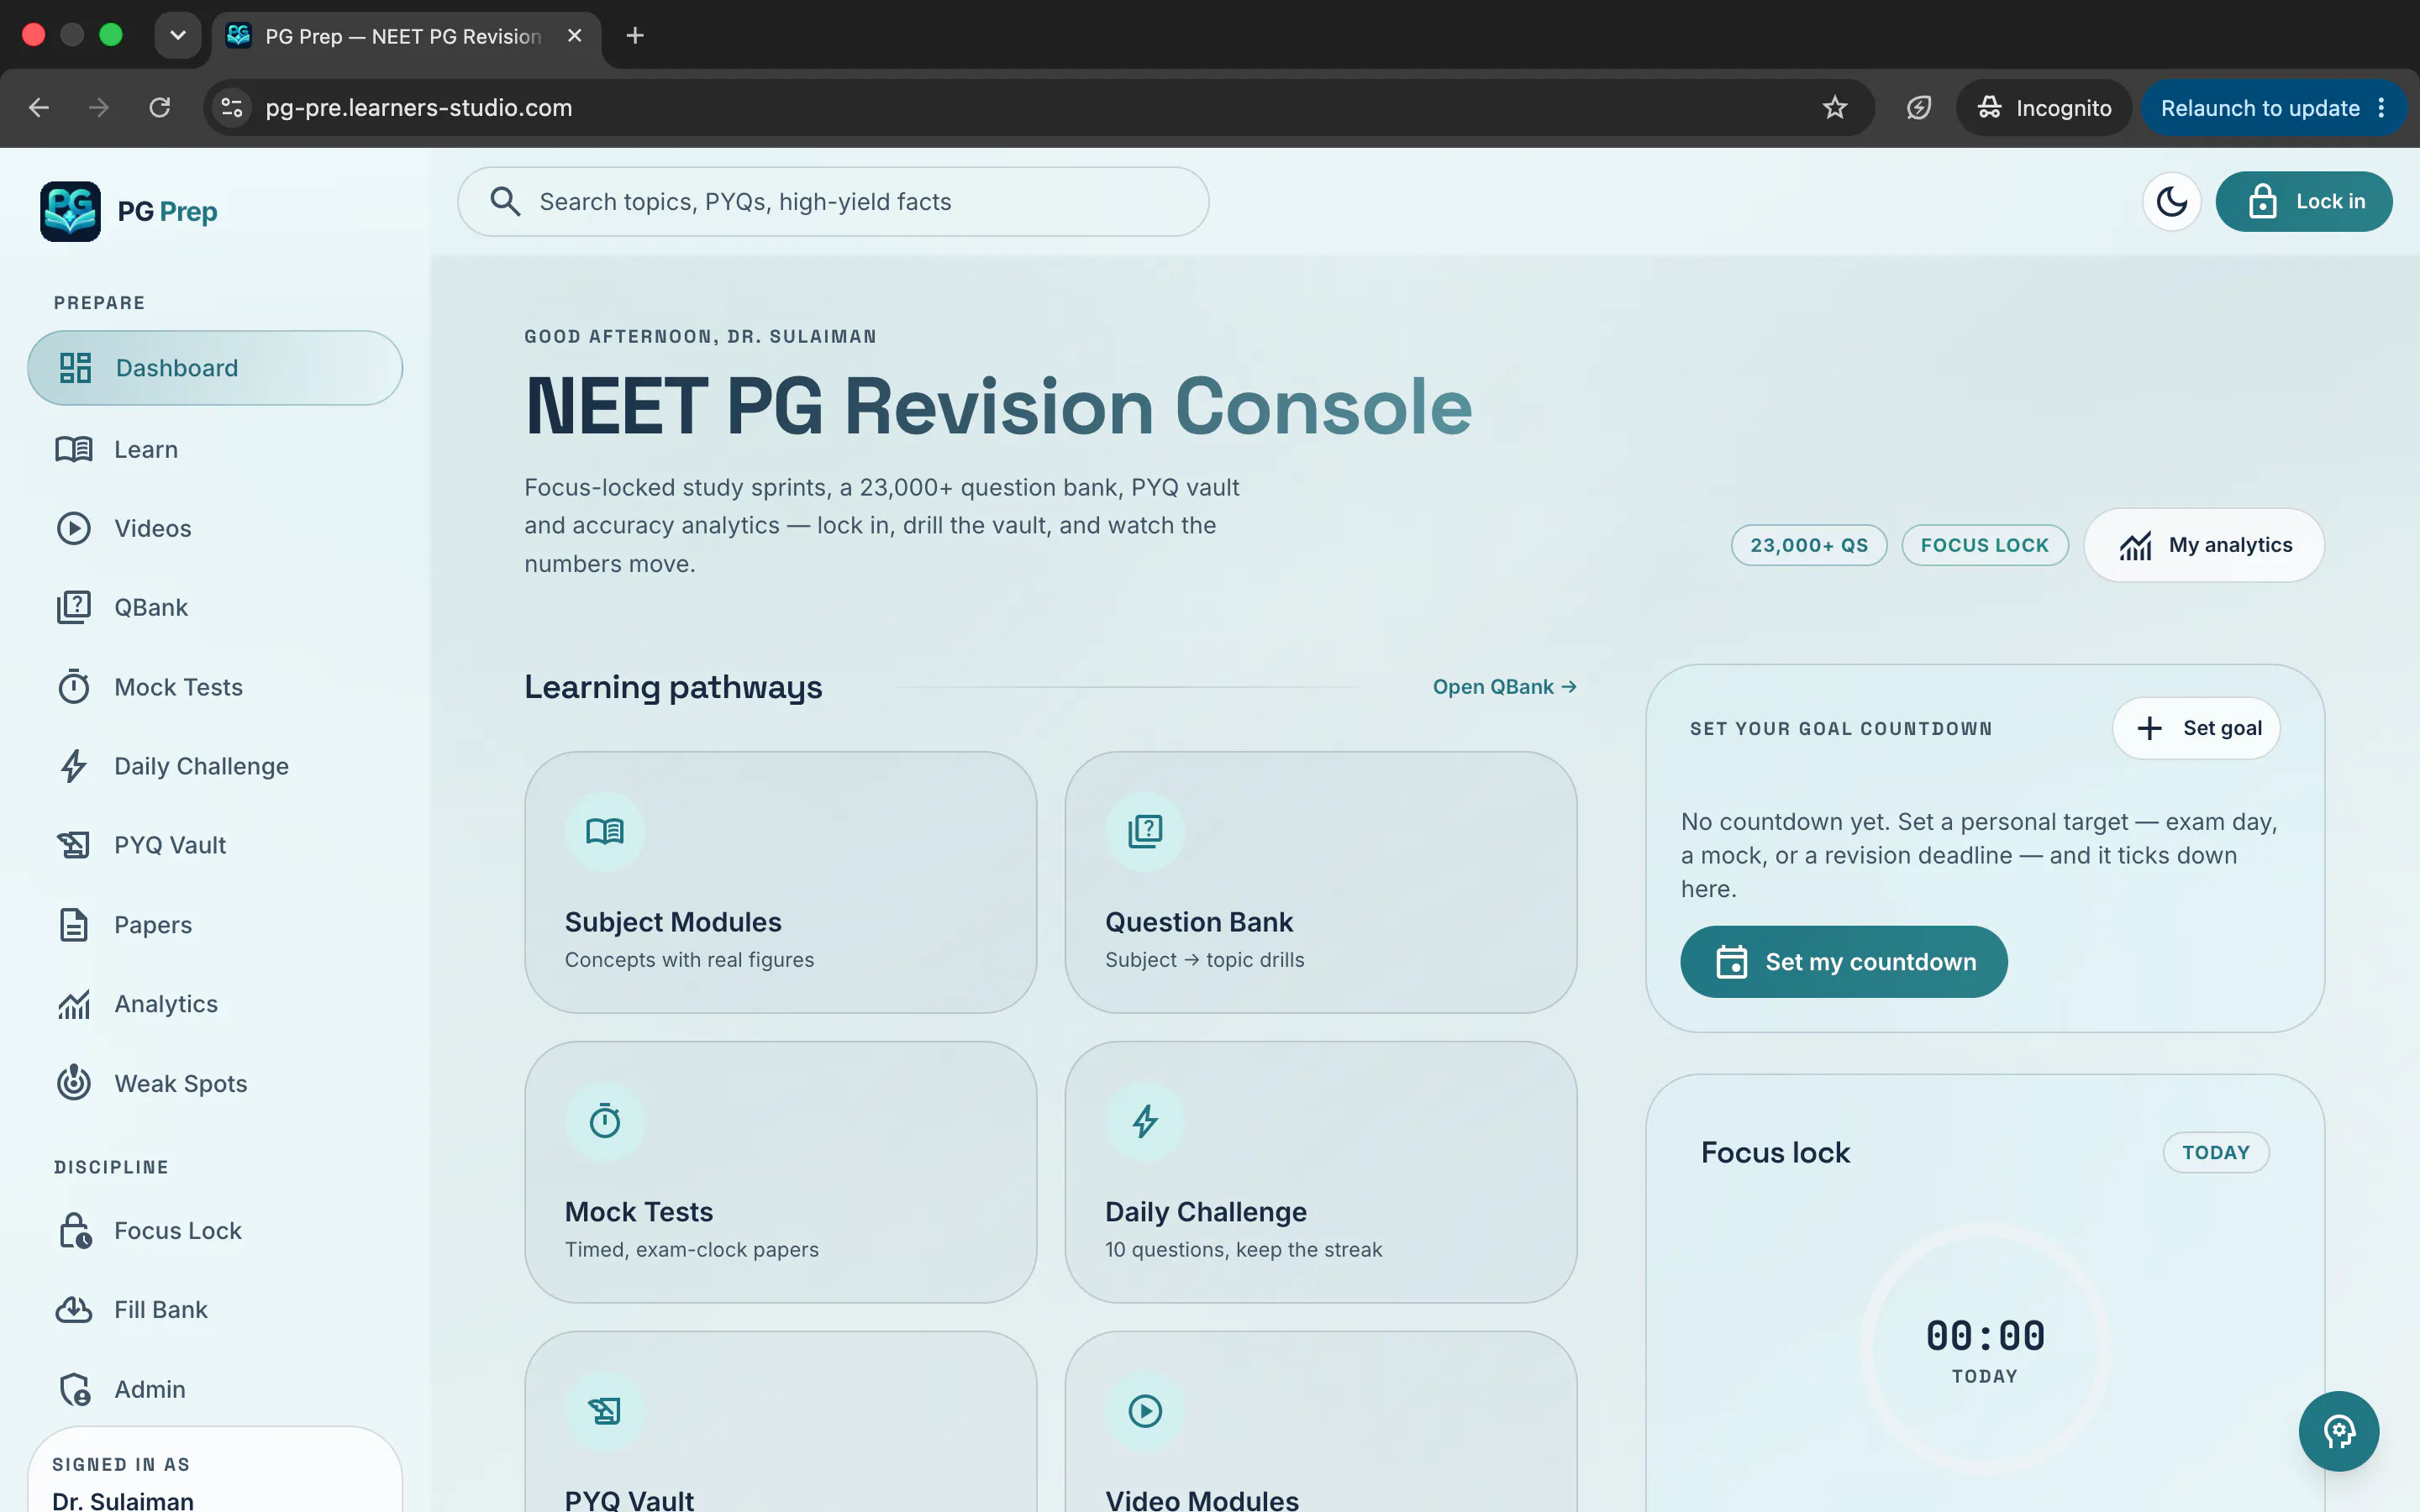Click the lightning icon on Daily Challenge card
This screenshot has height=1512, width=2420.
coord(1145,1121)
